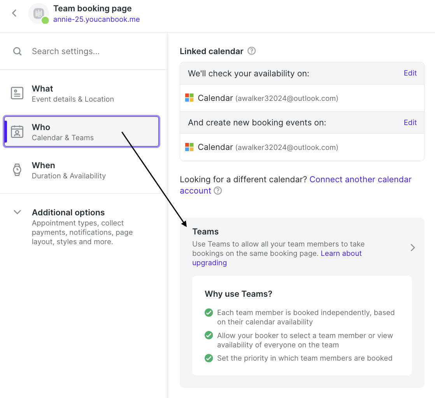Open the What settings section
Image resolution: width=435 pixels, height=398 pixels.
[x=82, y=93]
